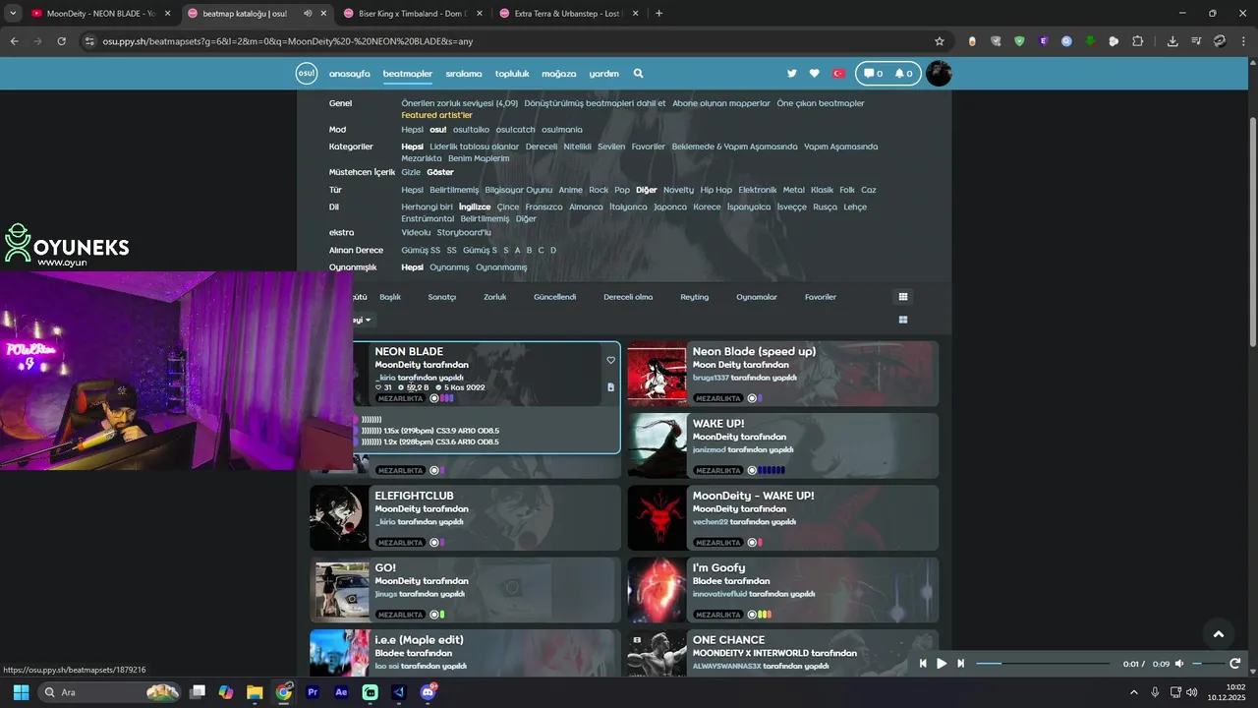The width and height of the screenshot is (1258, 708).
Task: Sort results by Oynamalar
Action: tap(757, 297)
